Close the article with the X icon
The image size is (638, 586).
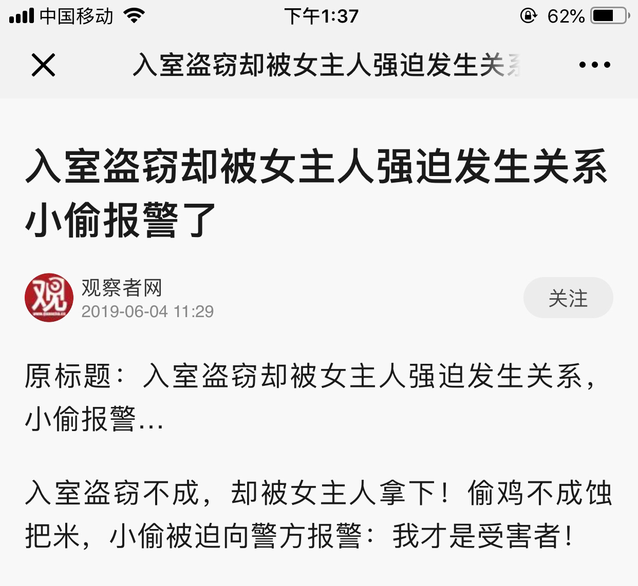[x=43, y=65]
